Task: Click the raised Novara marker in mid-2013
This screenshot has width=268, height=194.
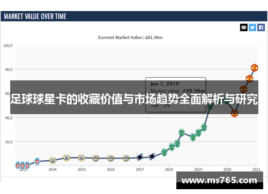Action: (x=37, y=161)
